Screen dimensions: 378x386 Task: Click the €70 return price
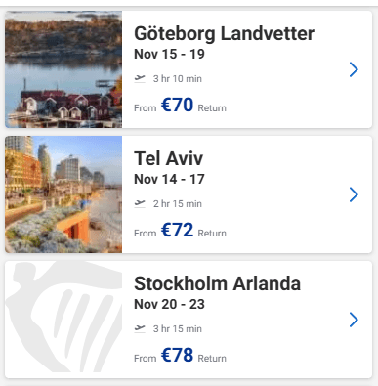pyautogui.click(x=177, y=105)
